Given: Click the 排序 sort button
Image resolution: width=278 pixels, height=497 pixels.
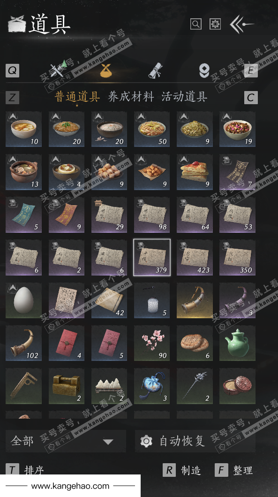Looking at the screenshot, I should coord(25,470).
